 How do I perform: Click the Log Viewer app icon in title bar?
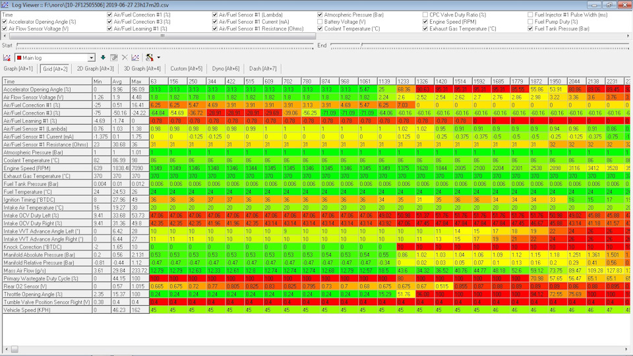5,5
